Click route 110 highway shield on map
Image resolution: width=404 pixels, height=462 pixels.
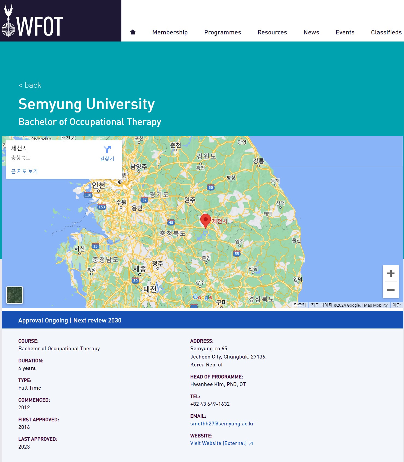point(88,195)
